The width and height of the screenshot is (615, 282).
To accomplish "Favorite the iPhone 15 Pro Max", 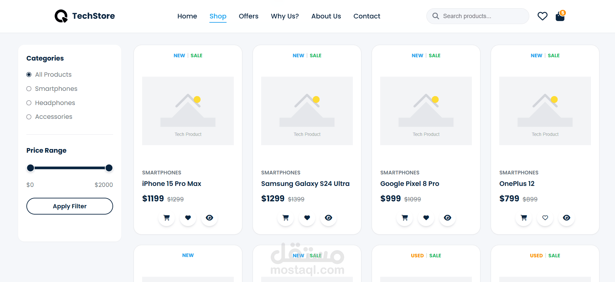I will [x=188, y=218].
